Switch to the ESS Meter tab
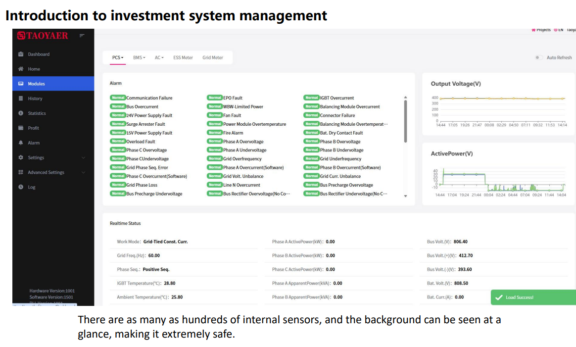This screenshot has width=576, height=347. coord(183,58)
